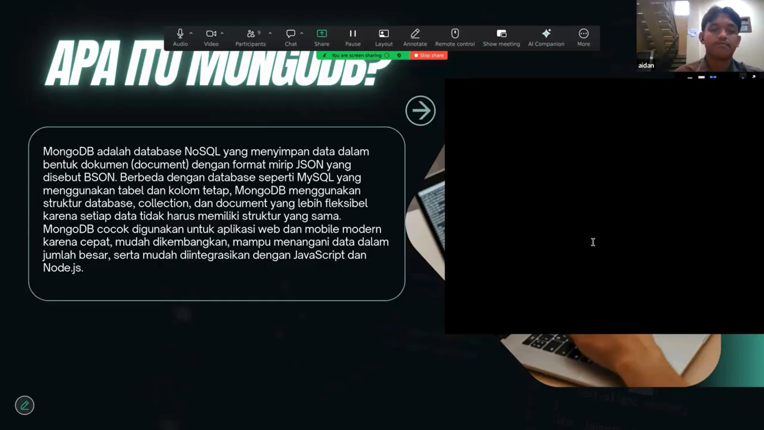Mute the microphone with the Audio icon

point(180,34)
